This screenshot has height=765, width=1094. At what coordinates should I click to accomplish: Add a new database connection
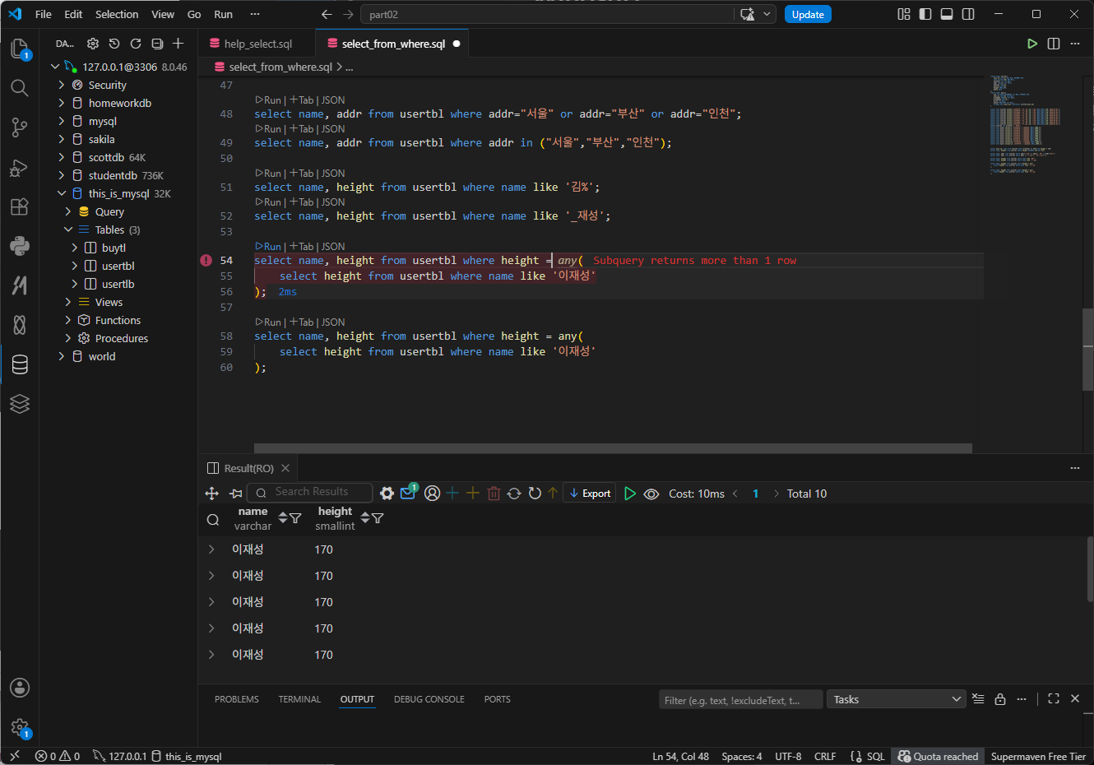pos(178,44)
